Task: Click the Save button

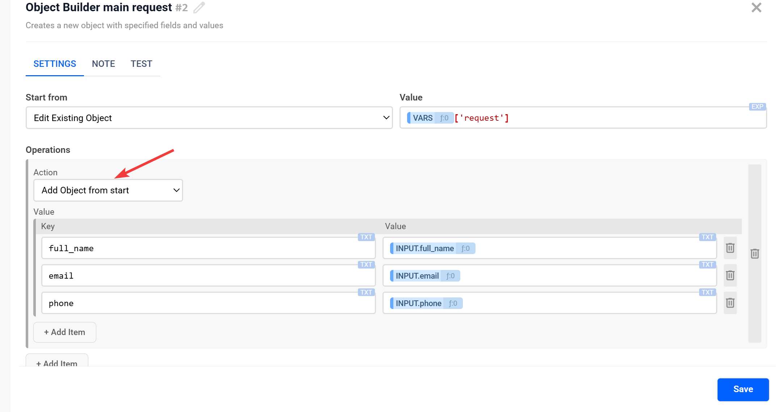Action: coord(743,389)
